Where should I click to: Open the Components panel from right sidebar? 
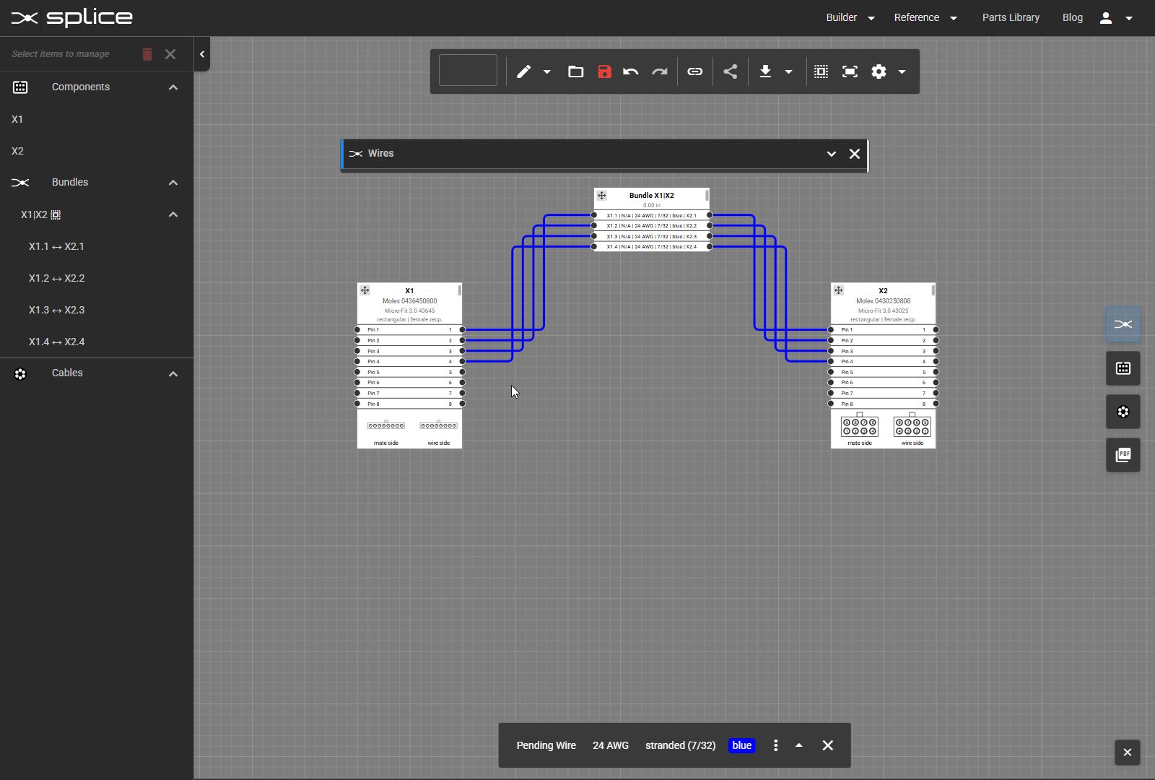tap(1123, 368)
